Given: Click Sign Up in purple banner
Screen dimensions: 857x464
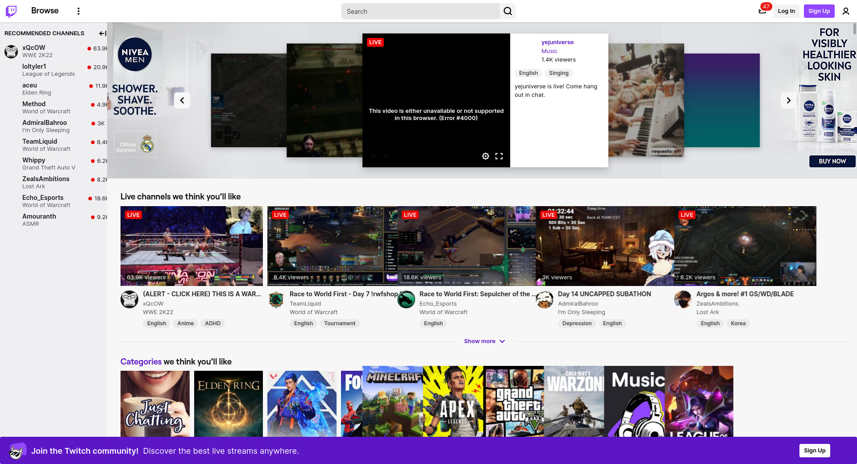Looking at the screenshot, I should click(814, 451).
